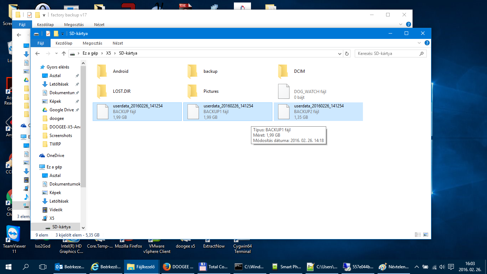Open recent locations dropdown arrow
The image size is (487, 274).
(x=56, y=54)
